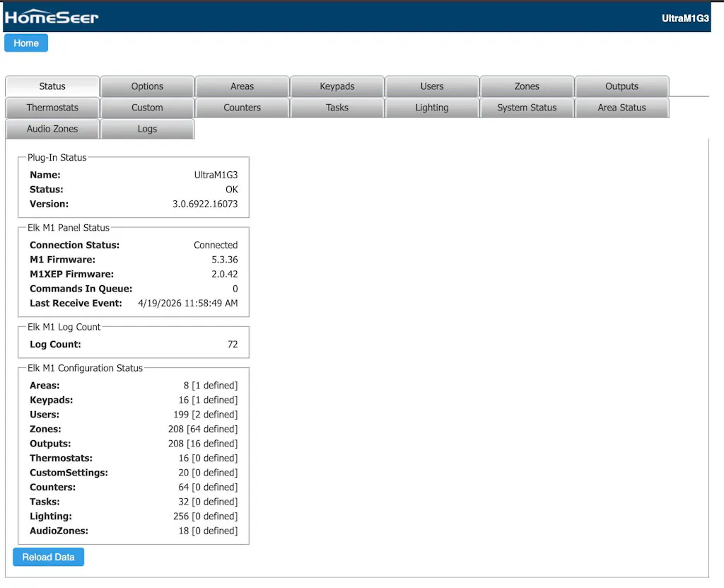724x588 pixels.
Task: Switch to the Zones tab
Action: click(x=527, y=86)
